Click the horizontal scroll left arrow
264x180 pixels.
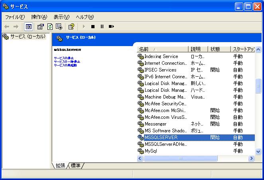(x=140, y=159)
